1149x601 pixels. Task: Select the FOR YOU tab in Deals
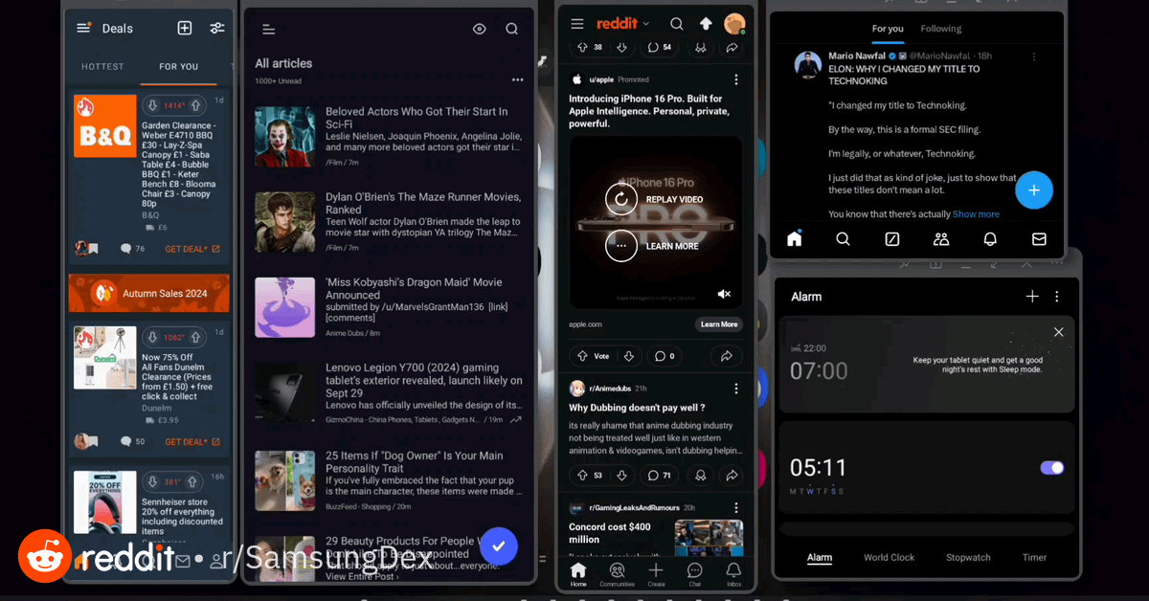[x=179, y=67]
